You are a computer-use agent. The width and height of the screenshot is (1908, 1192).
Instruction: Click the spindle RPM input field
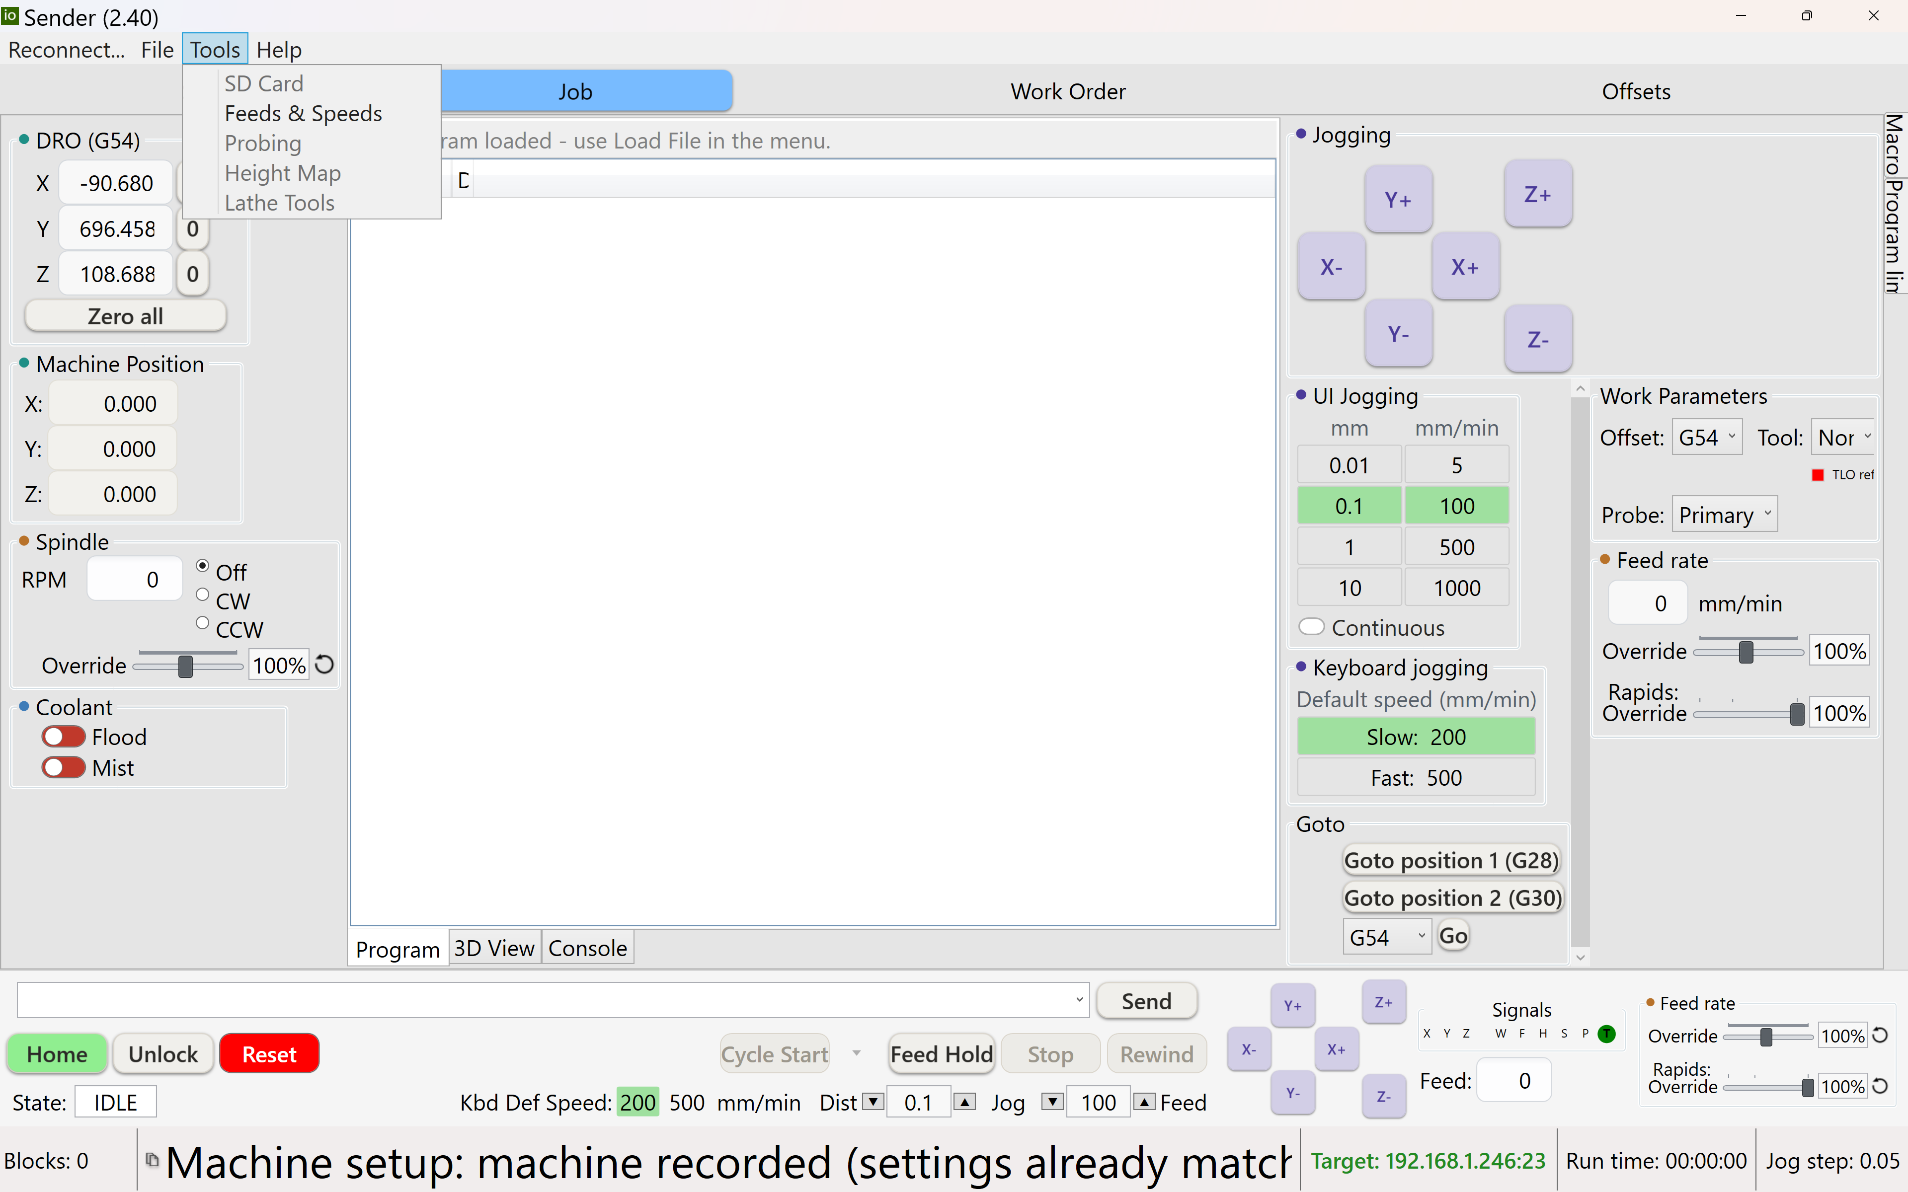(x=134, y=579)
